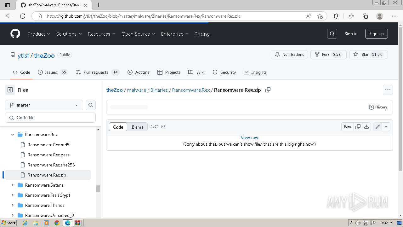Viewport: 403px width, 227px height.
Task: Open the master branch dropdown
Action: (44, 105)
